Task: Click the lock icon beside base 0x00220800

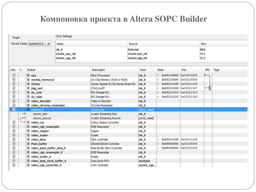Action: point(158,75)
